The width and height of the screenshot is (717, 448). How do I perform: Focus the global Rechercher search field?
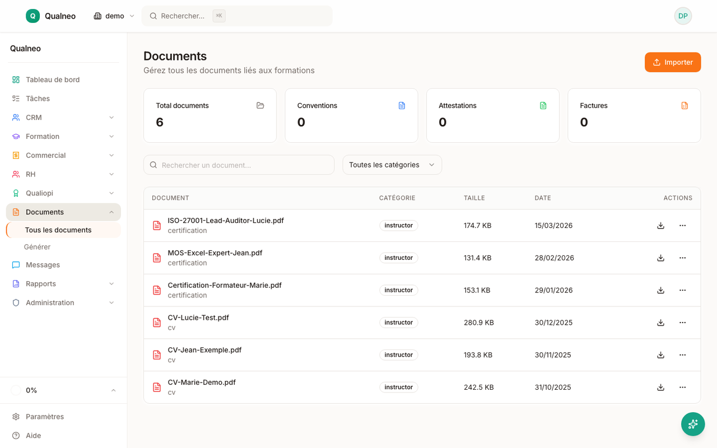pos(237,16)
